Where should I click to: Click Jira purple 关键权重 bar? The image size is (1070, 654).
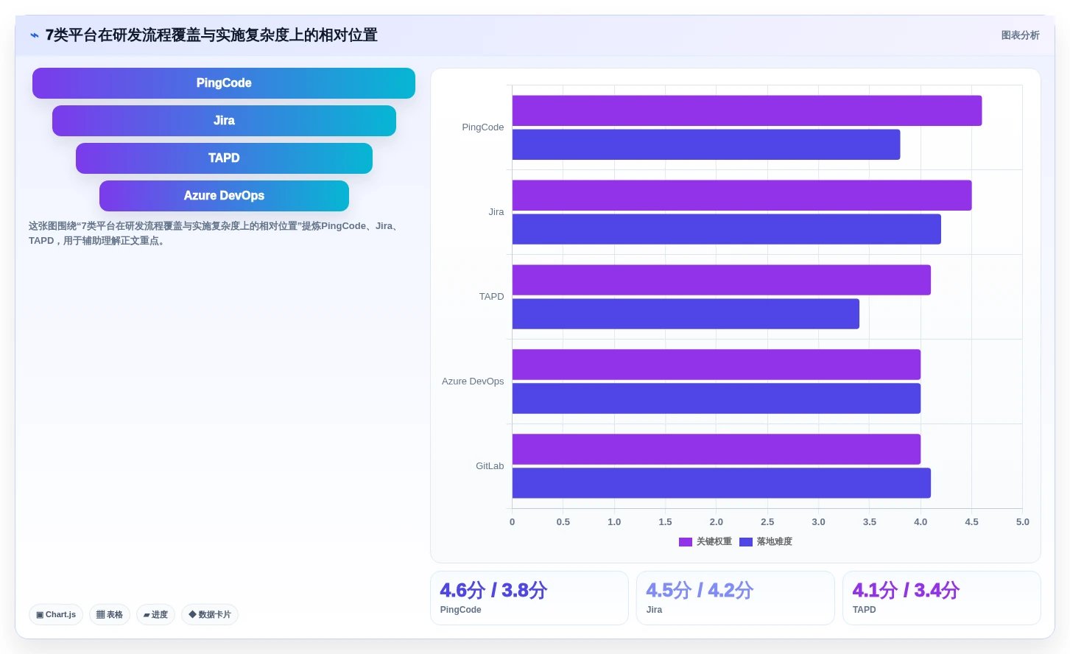click(742, 195)
